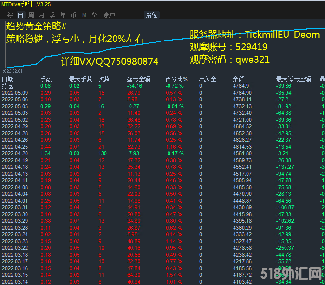Click the 余额 column header
Screen dimensions: 325x285
pyautogui.click(x=239, y=79)
